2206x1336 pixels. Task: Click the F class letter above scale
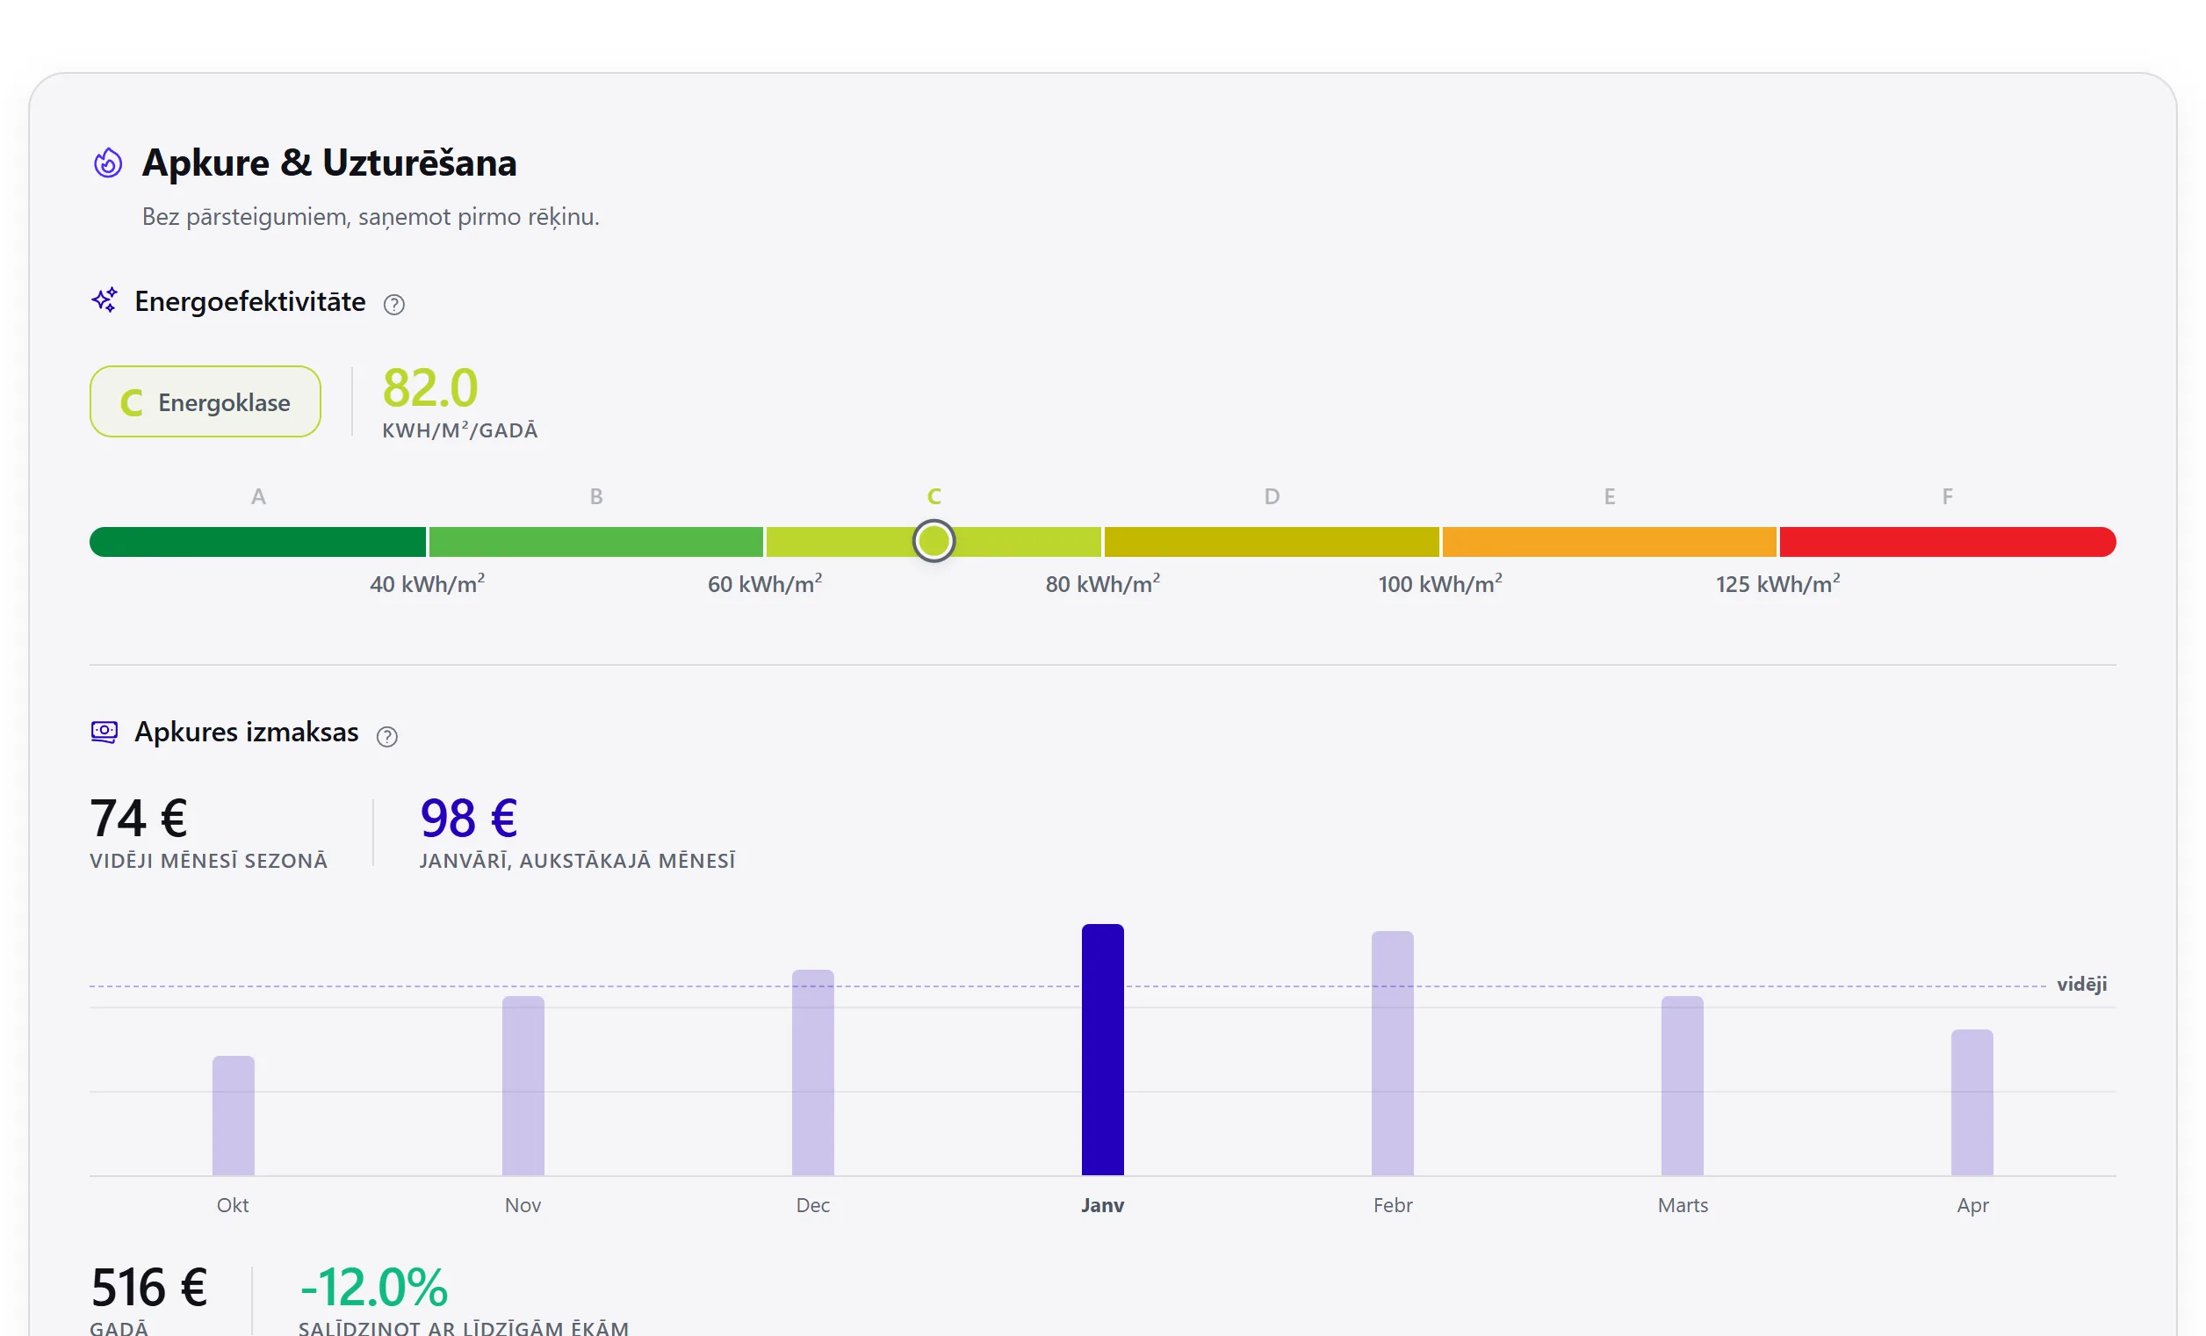click(1947, 496)
